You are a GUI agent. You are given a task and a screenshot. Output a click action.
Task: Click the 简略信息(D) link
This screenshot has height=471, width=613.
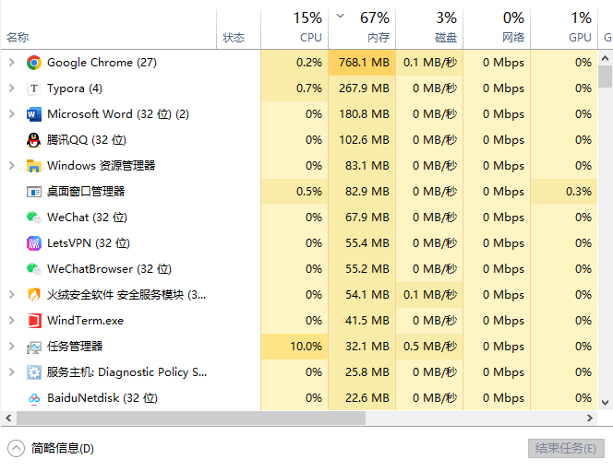(x=63, y=448)
